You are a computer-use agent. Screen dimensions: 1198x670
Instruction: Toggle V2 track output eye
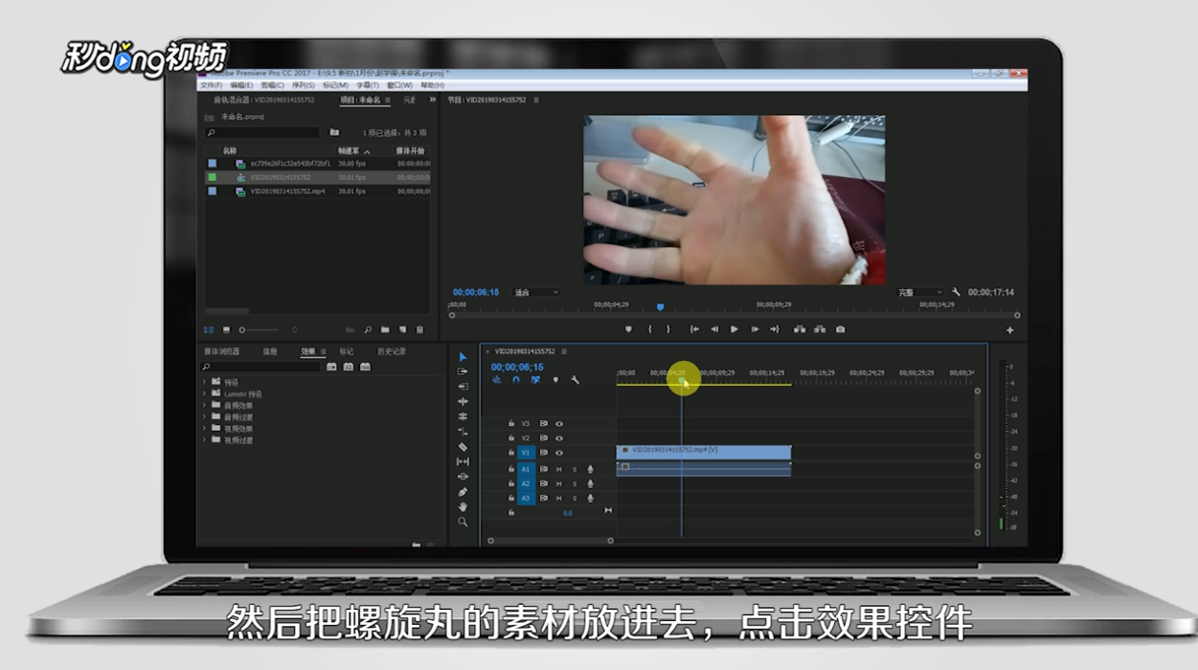(559, 437)
